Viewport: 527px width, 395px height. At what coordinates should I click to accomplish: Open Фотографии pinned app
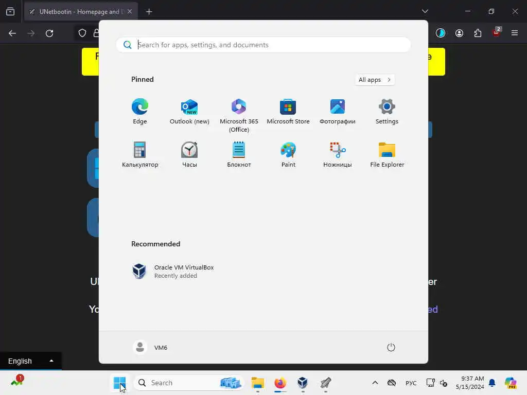338,112
